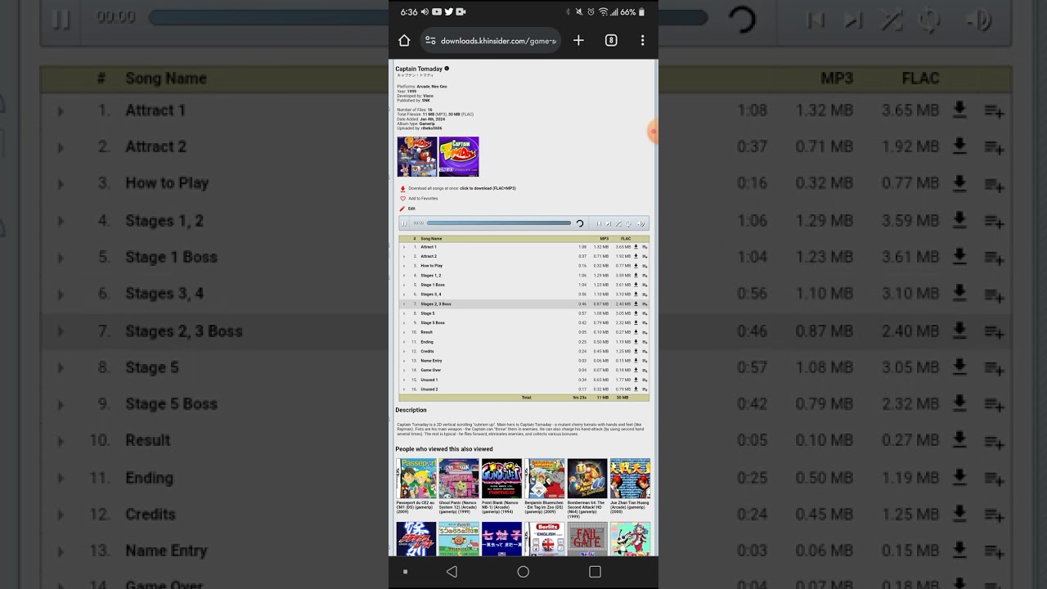Download Stages 1, 2 track
The image size is (1047, 589).
tap(636, 275)
